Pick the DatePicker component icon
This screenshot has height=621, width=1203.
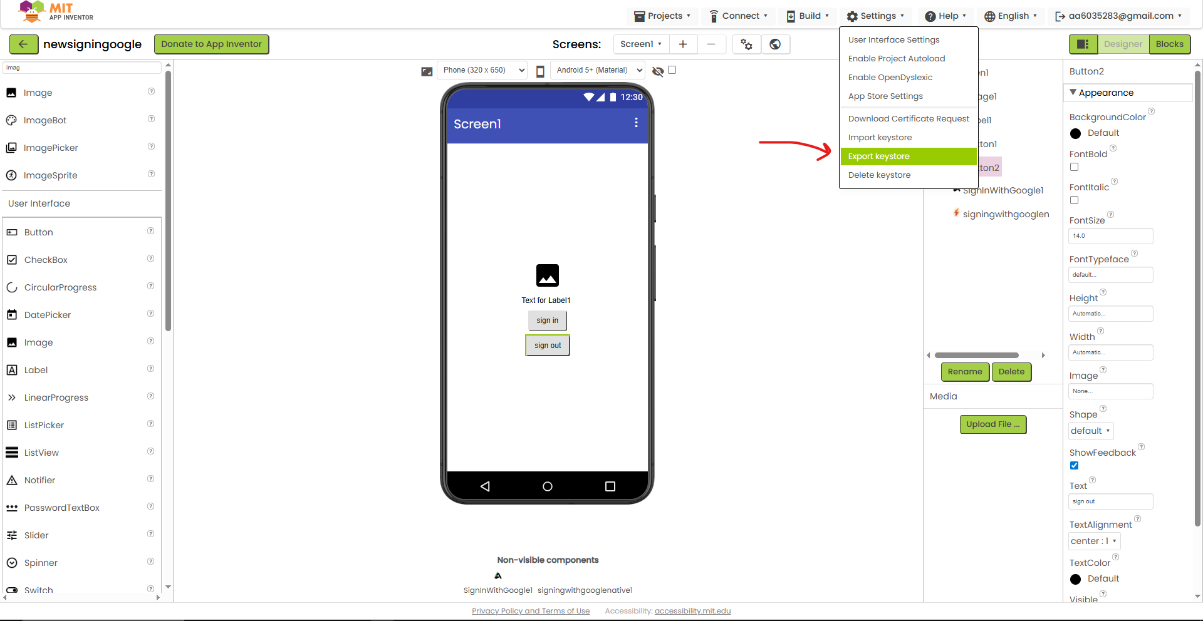click(12, 315)
